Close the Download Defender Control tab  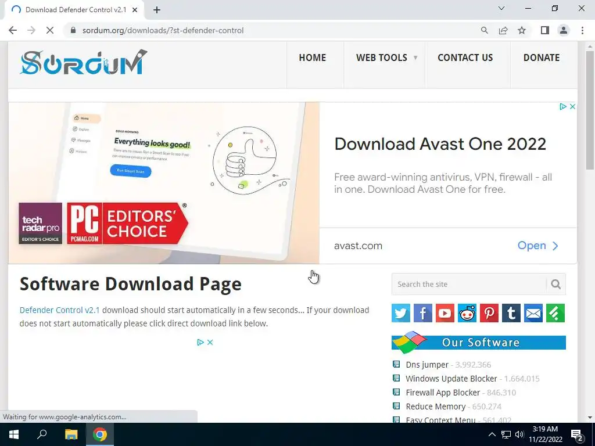135,10
